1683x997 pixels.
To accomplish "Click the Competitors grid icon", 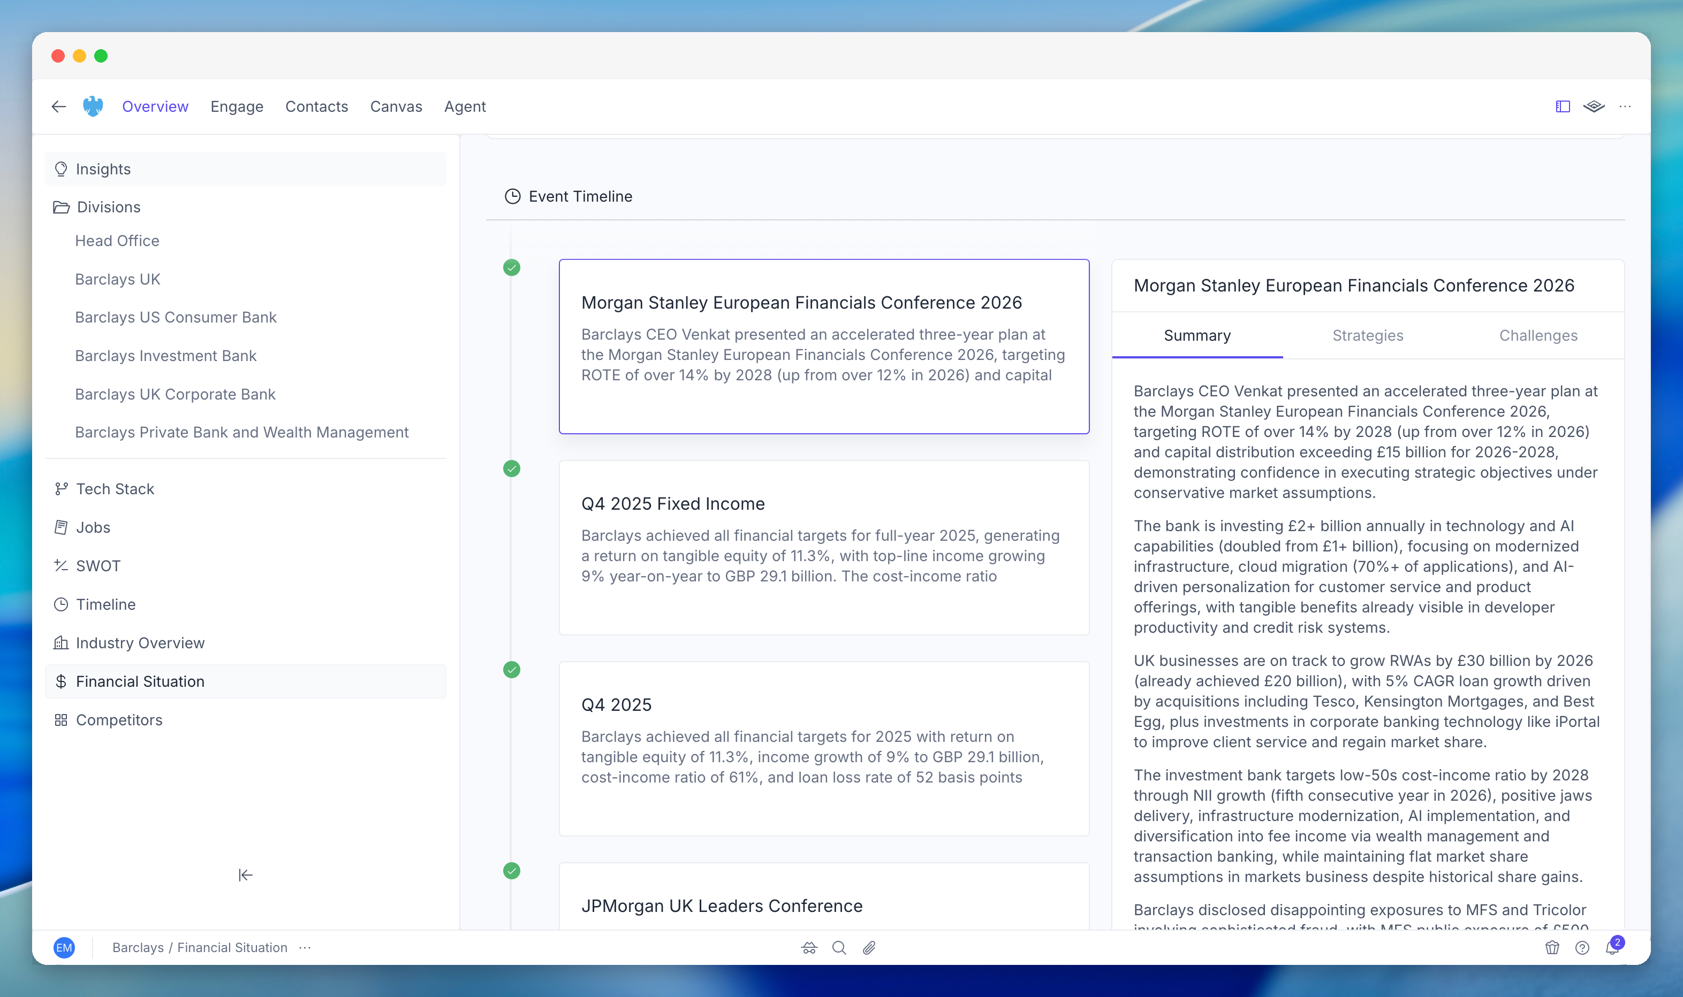I will (61, 719).
